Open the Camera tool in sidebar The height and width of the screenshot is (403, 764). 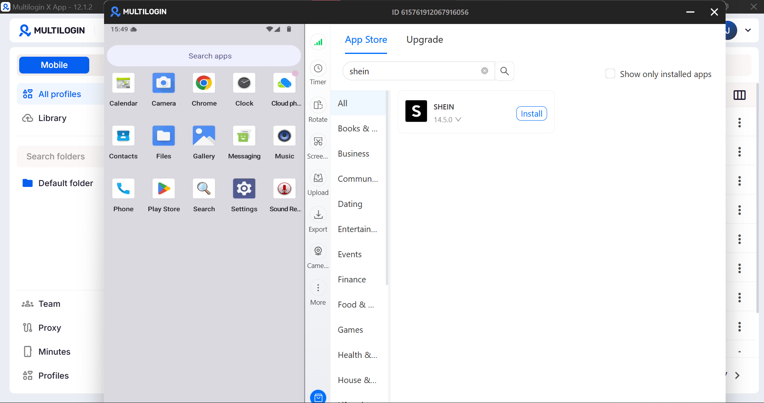click(318, 251)
